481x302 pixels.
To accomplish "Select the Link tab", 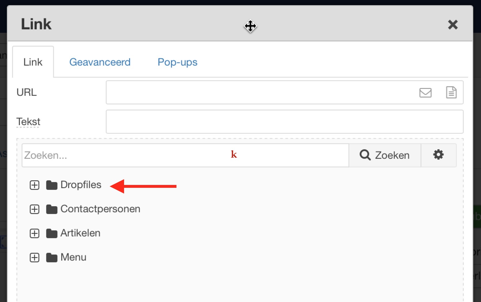I will (33, 62).
